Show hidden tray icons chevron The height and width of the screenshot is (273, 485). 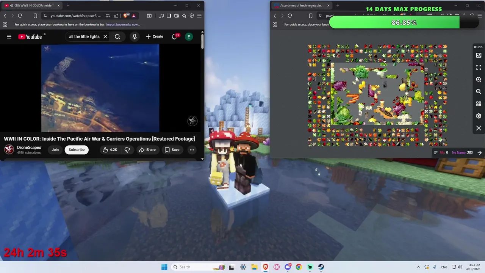(x=419, y=267)
